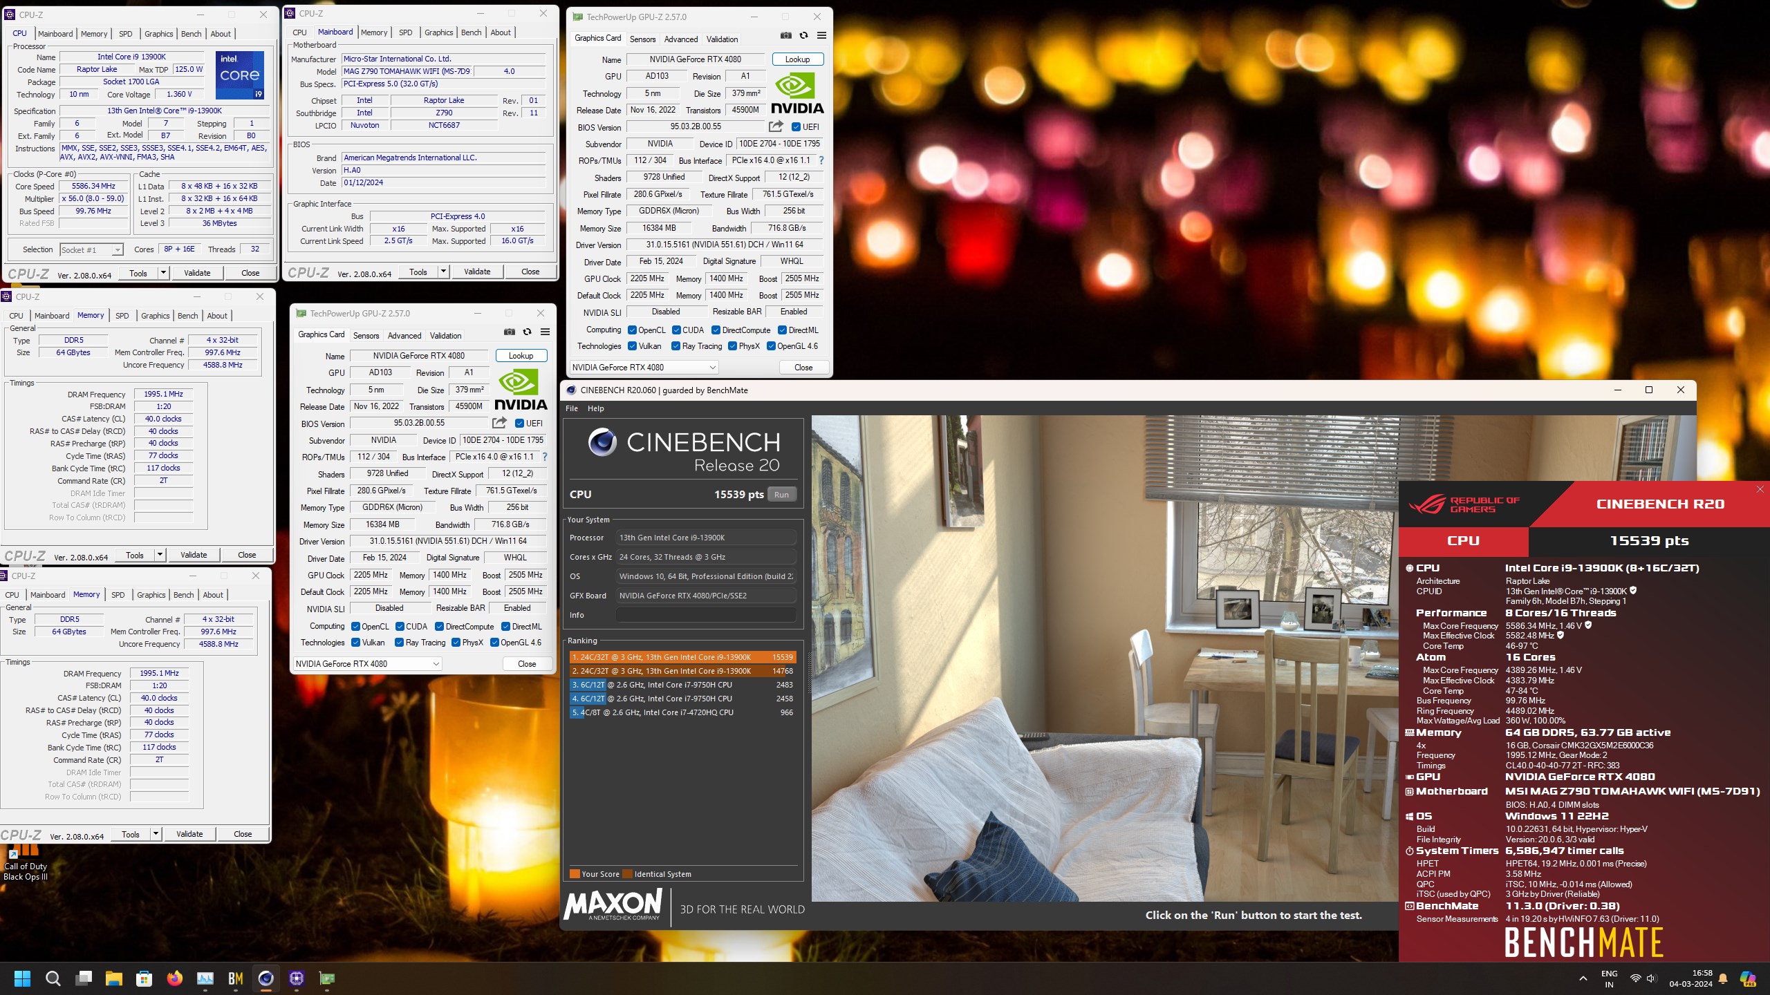Open the Call of Duty Black Ops III desktop shortcut
This screenshot has height=995, width=1770.
(x=25, y=862)
